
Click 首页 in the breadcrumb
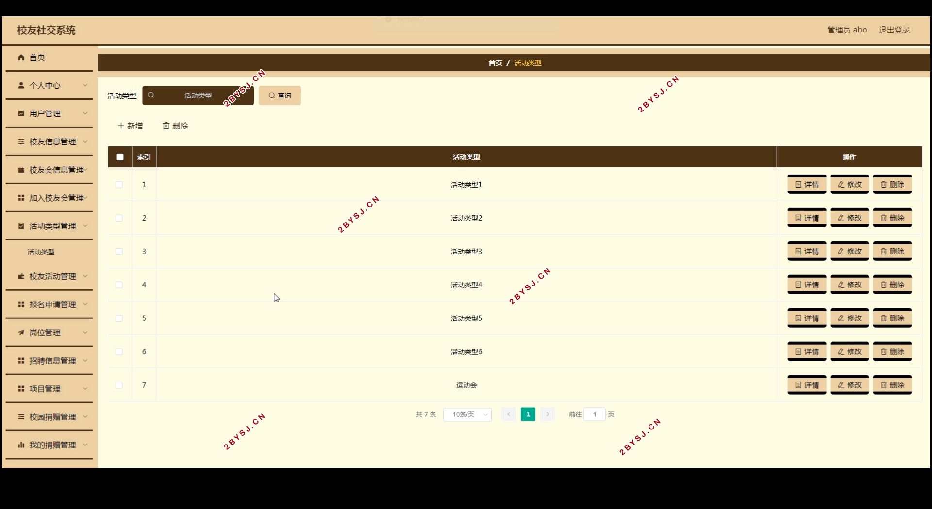tap(495, 63)
